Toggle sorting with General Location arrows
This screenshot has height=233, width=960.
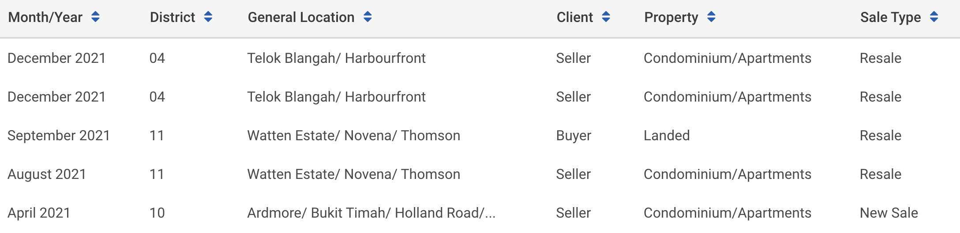(x=367, y=17)
